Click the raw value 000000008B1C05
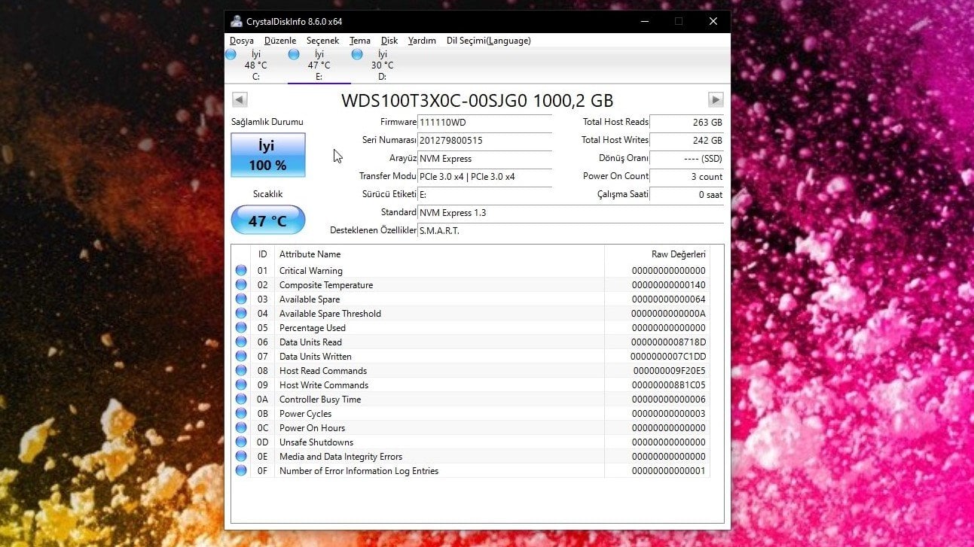The height and width of the screenshot is (547, 974). click(x=669, y=385)
